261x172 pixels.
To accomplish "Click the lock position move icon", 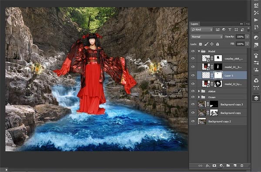I will point(212,44).
